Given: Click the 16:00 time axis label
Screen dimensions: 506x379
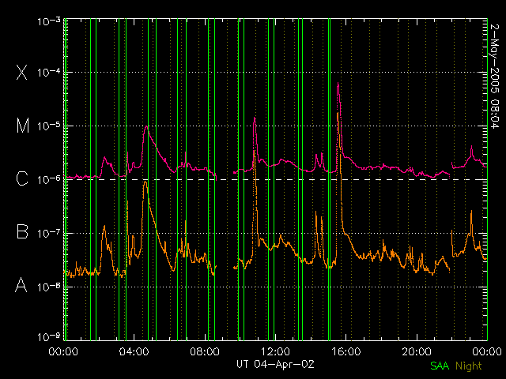Looking at the screenshot, I should click(346, 351).
